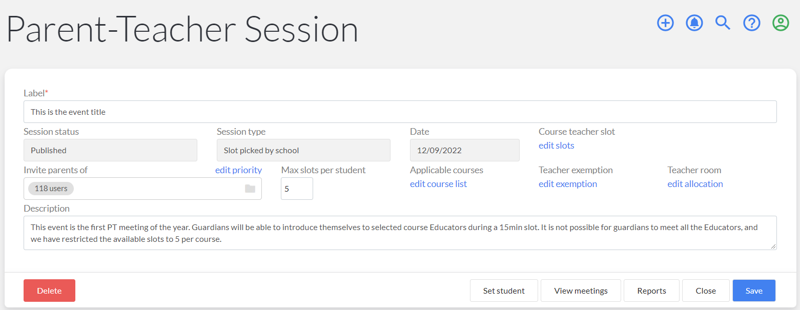Focus the Max slots per student field
Image resolution: width=800 pixels, height=310 pixels.
[297, 189]
